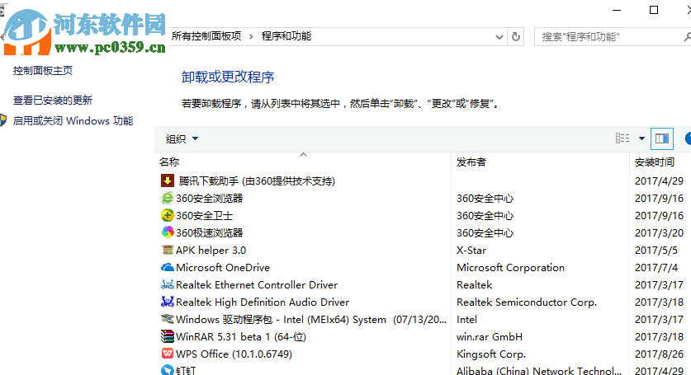Select the WinRAR 5.31 beta 1 entry

[x=240, y=337]
